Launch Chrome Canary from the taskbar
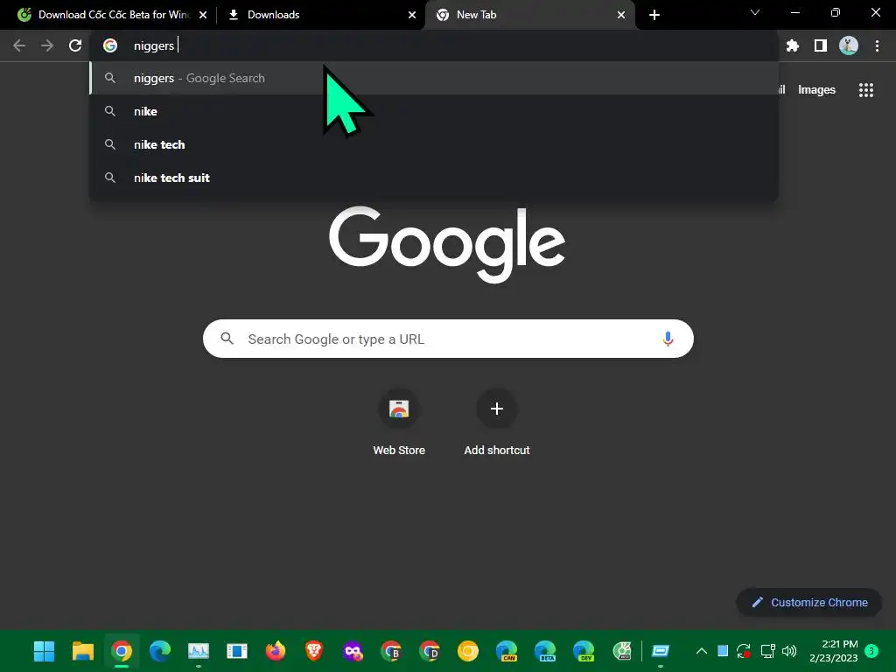896x672 pixels. [x=468, y=651]
